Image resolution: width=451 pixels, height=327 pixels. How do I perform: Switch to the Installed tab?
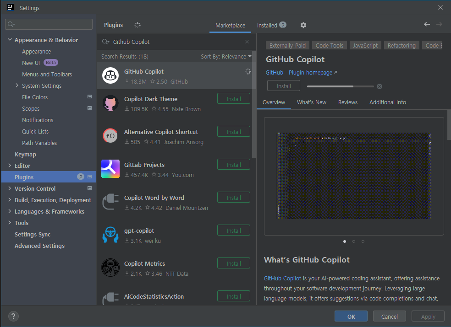click(x=271, y=26)
